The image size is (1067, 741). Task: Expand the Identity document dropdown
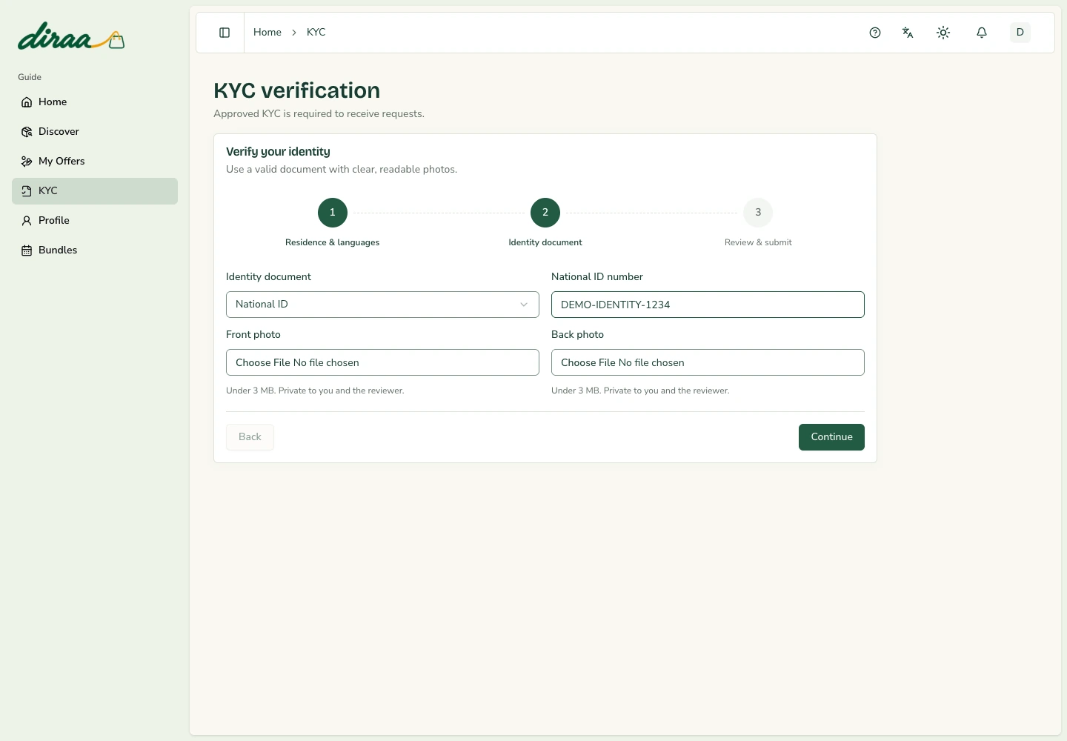(x=382, y=305)
